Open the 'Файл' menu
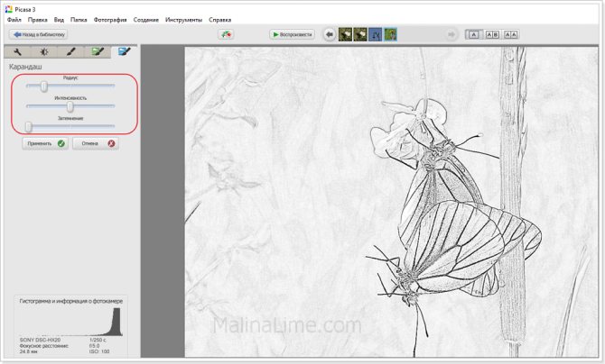 14,20
